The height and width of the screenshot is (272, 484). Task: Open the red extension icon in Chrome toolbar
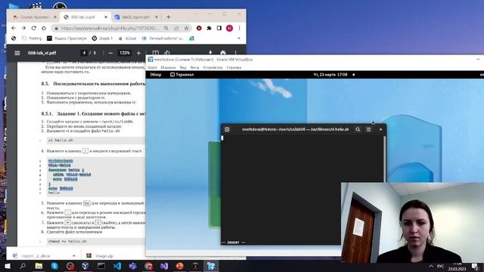tap(199, 28)
